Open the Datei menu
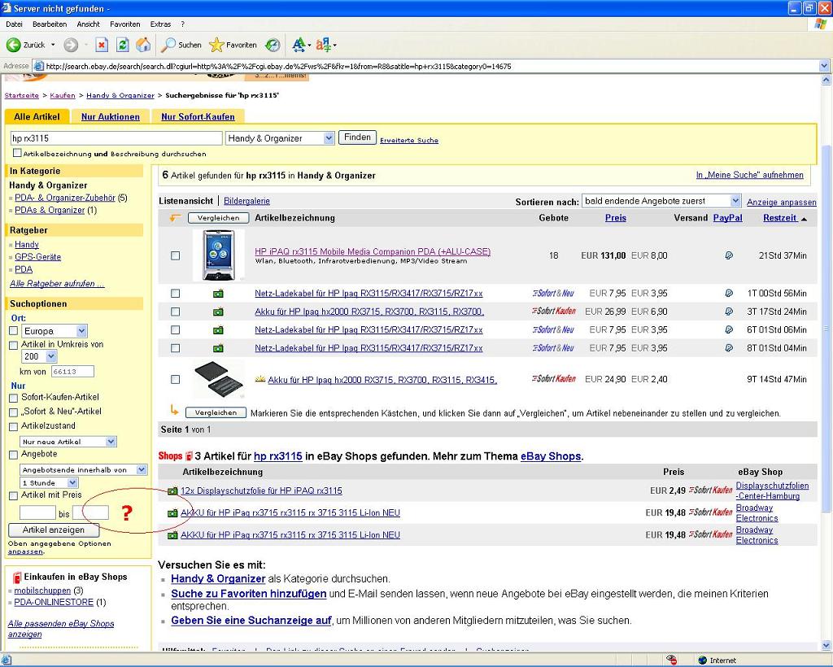 pyautogui.click(x=15, y=24)
